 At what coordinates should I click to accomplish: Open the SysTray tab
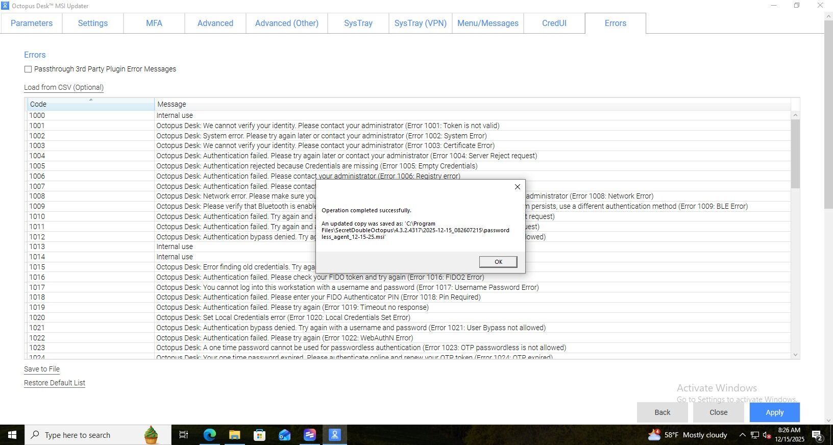[x=358, y=23]
